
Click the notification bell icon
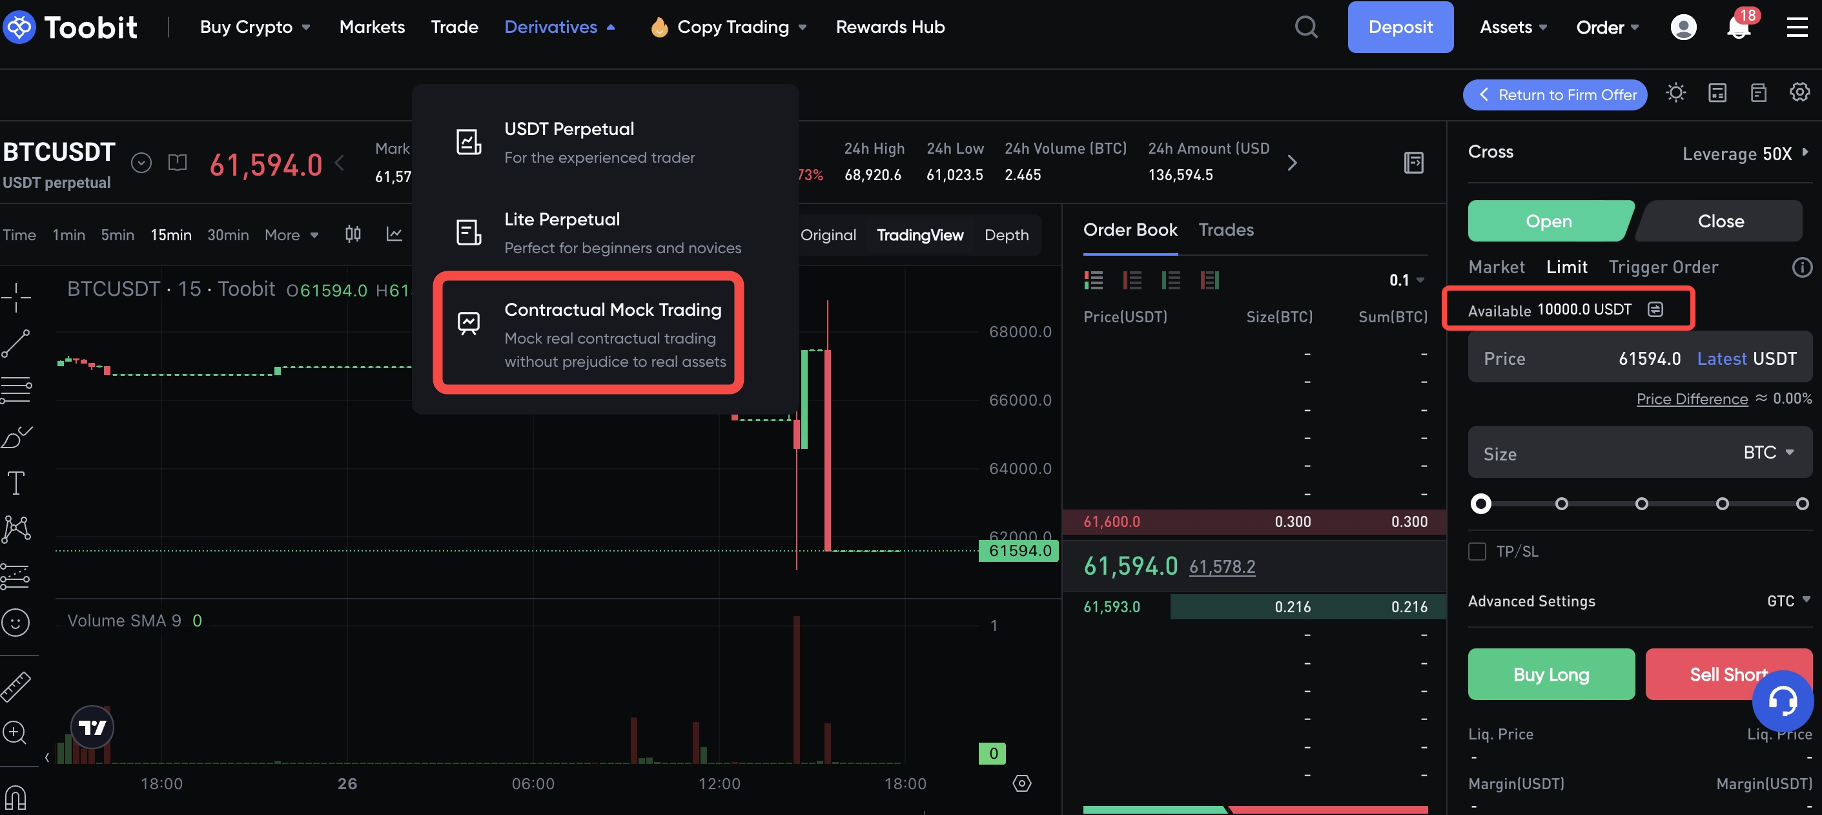click(x=1737, y=28)
